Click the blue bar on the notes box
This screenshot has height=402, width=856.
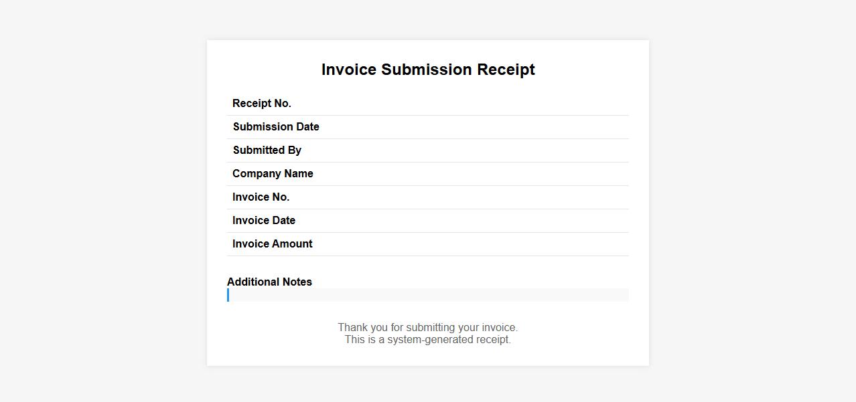[228, 295]
